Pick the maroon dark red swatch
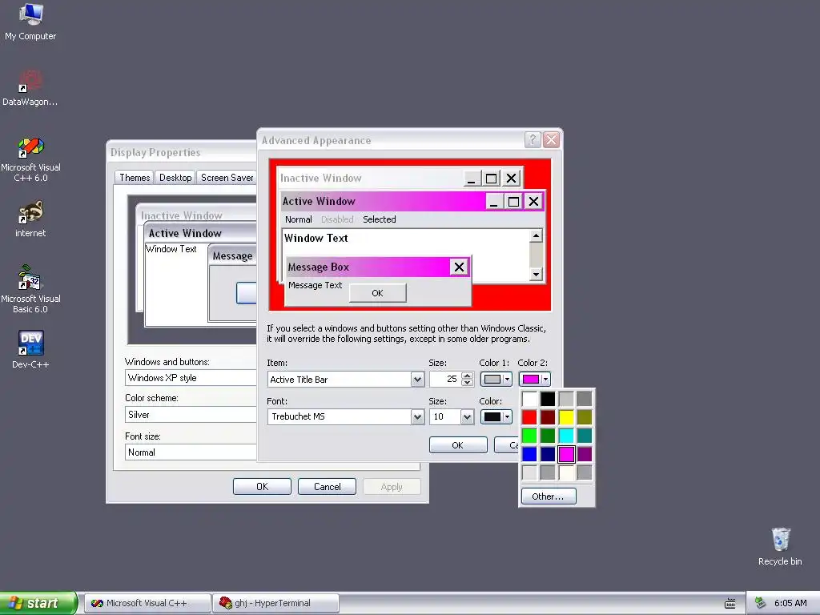 click(x=548, y=417)
